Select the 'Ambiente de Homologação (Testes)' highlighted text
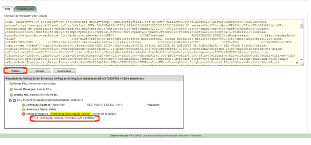This screenshot has height=145, width=311. [x=71, y=114]
